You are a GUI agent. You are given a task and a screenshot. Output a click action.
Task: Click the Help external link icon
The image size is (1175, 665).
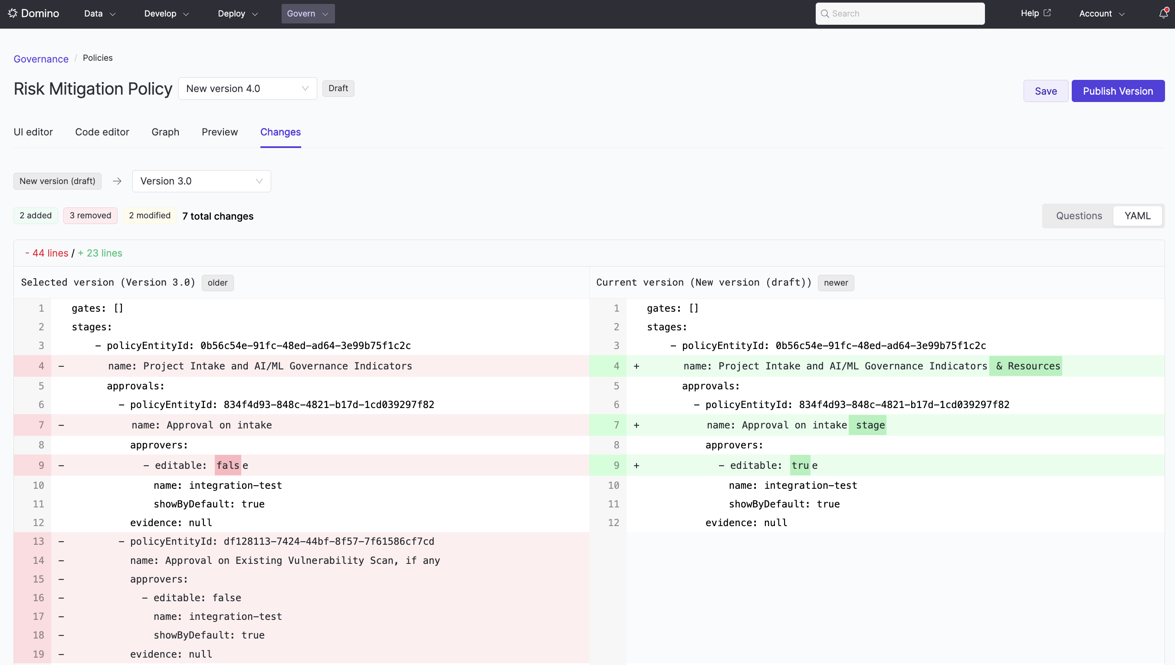coord(1047,13)
